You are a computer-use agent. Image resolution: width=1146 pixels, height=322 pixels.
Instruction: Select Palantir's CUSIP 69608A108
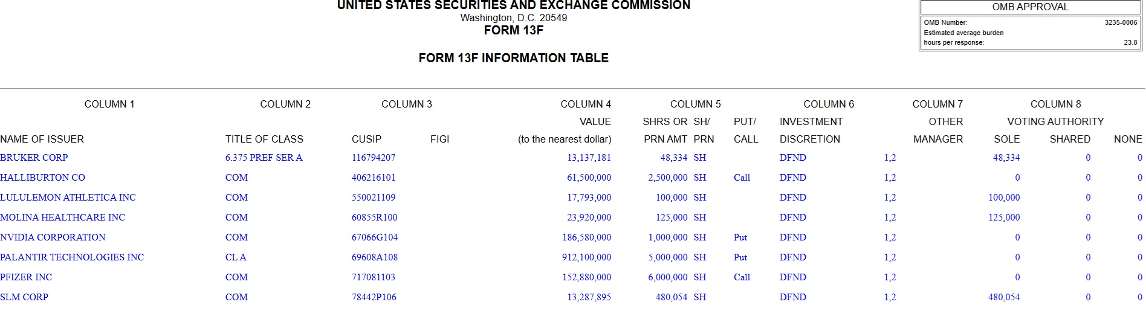(375, 257)
